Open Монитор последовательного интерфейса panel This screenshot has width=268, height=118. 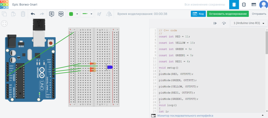pyautogui.click(x=185, y=116)
